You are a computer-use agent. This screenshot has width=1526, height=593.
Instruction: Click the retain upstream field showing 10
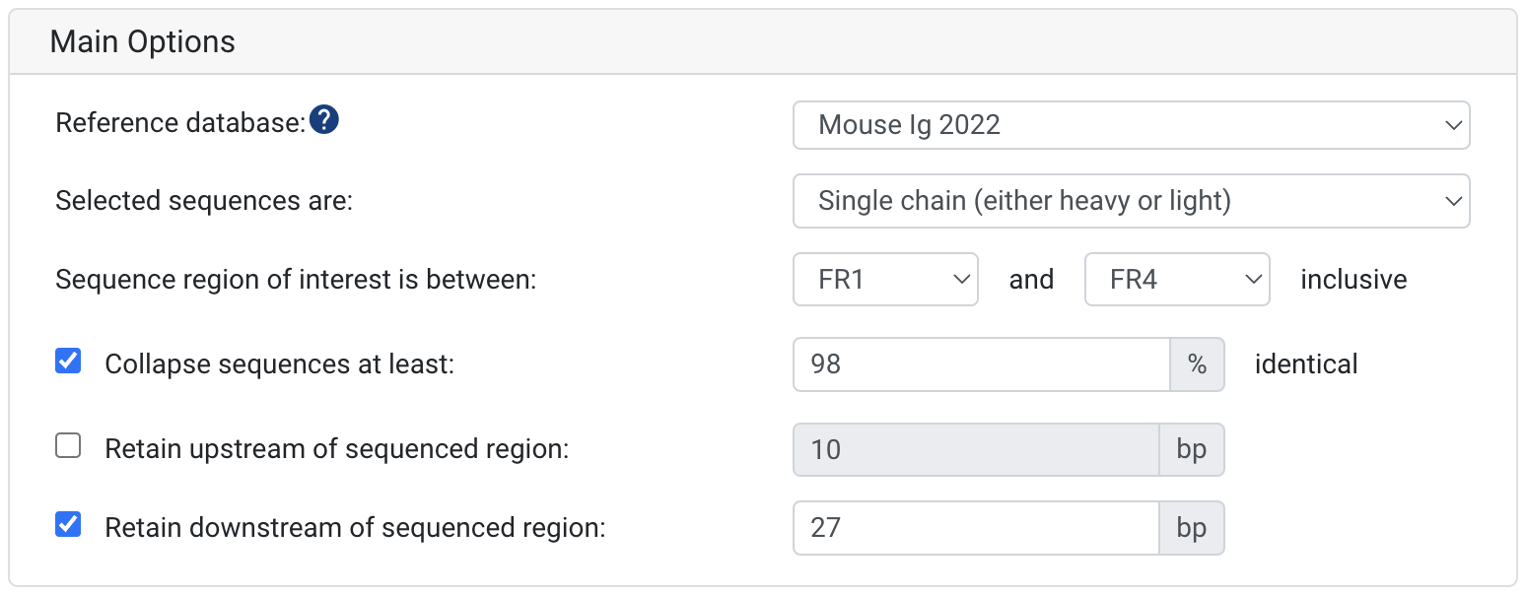(976, 450)
